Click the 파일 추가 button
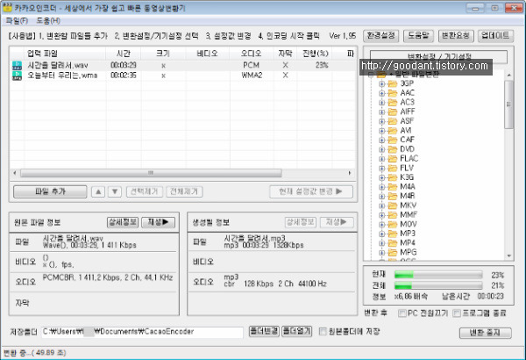This screenshot has height=360, width=526. 50,191
